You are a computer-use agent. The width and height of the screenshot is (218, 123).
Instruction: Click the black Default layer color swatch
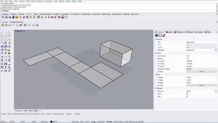click(x=51, y=122)
